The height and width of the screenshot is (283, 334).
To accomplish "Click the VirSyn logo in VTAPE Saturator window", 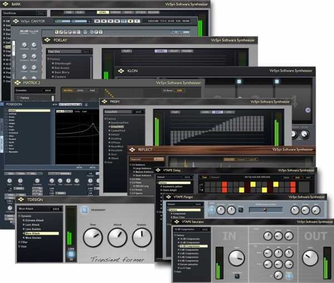I will point(176,222).
